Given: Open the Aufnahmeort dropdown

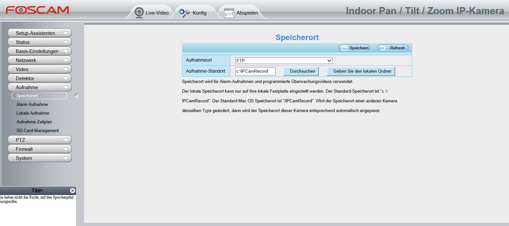Looking at the screenshot, I should tap(284, 61).
